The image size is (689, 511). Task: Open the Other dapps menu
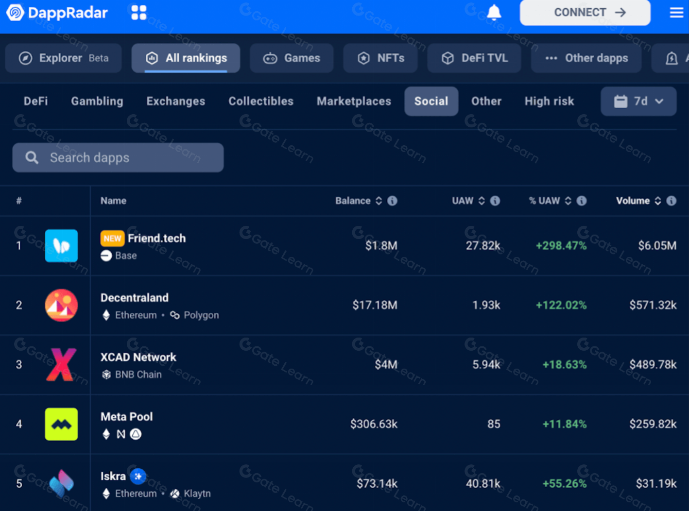pos(586,58)
